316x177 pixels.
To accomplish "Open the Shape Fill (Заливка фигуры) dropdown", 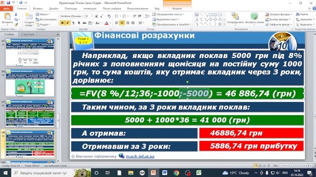I will pyautogui.click(x=278, y=14).
